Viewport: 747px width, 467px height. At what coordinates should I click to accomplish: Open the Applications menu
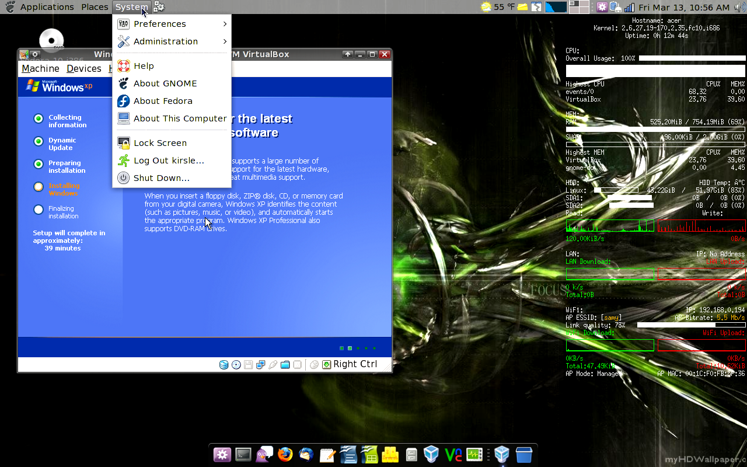(47, 7)
